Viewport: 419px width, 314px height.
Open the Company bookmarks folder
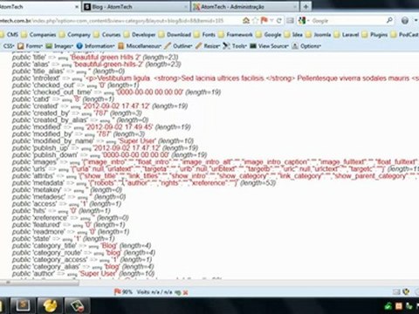[x=75, y=35]
